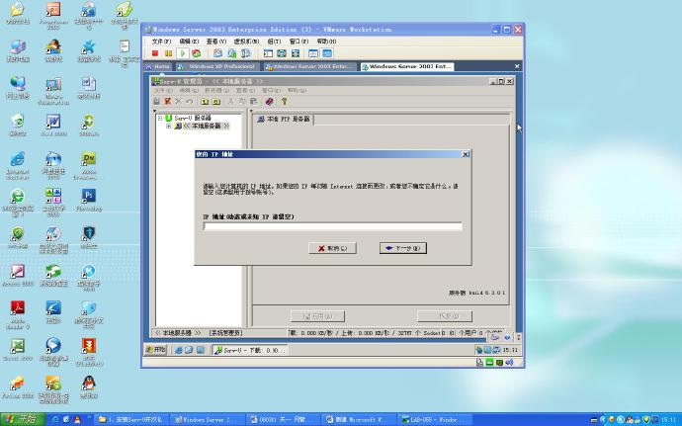Click the delete X icon in Serv-U toolbar
The image size is (682, 426).
coord(178,102)
